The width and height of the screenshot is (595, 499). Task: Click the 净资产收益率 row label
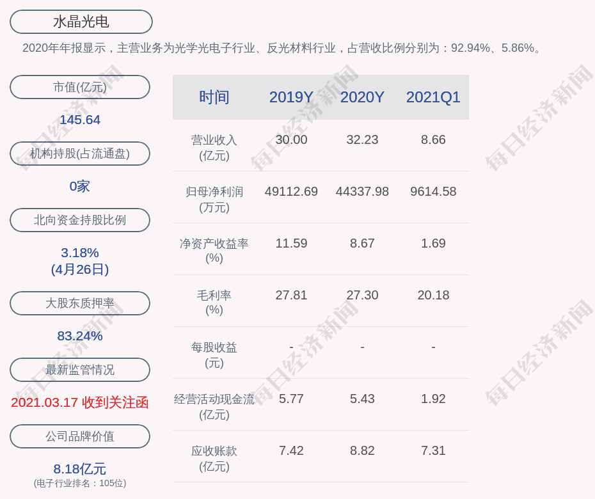pos(214,250)
